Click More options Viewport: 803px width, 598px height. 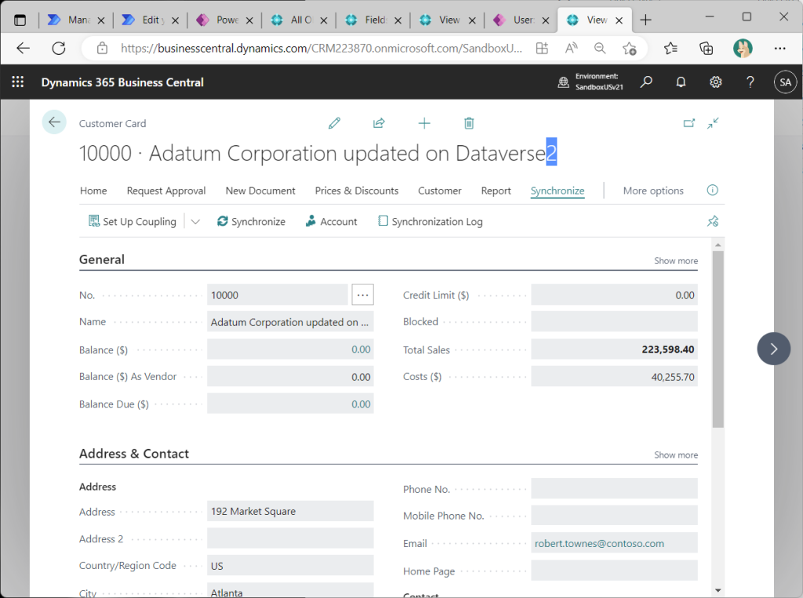[x=653, y=190]
